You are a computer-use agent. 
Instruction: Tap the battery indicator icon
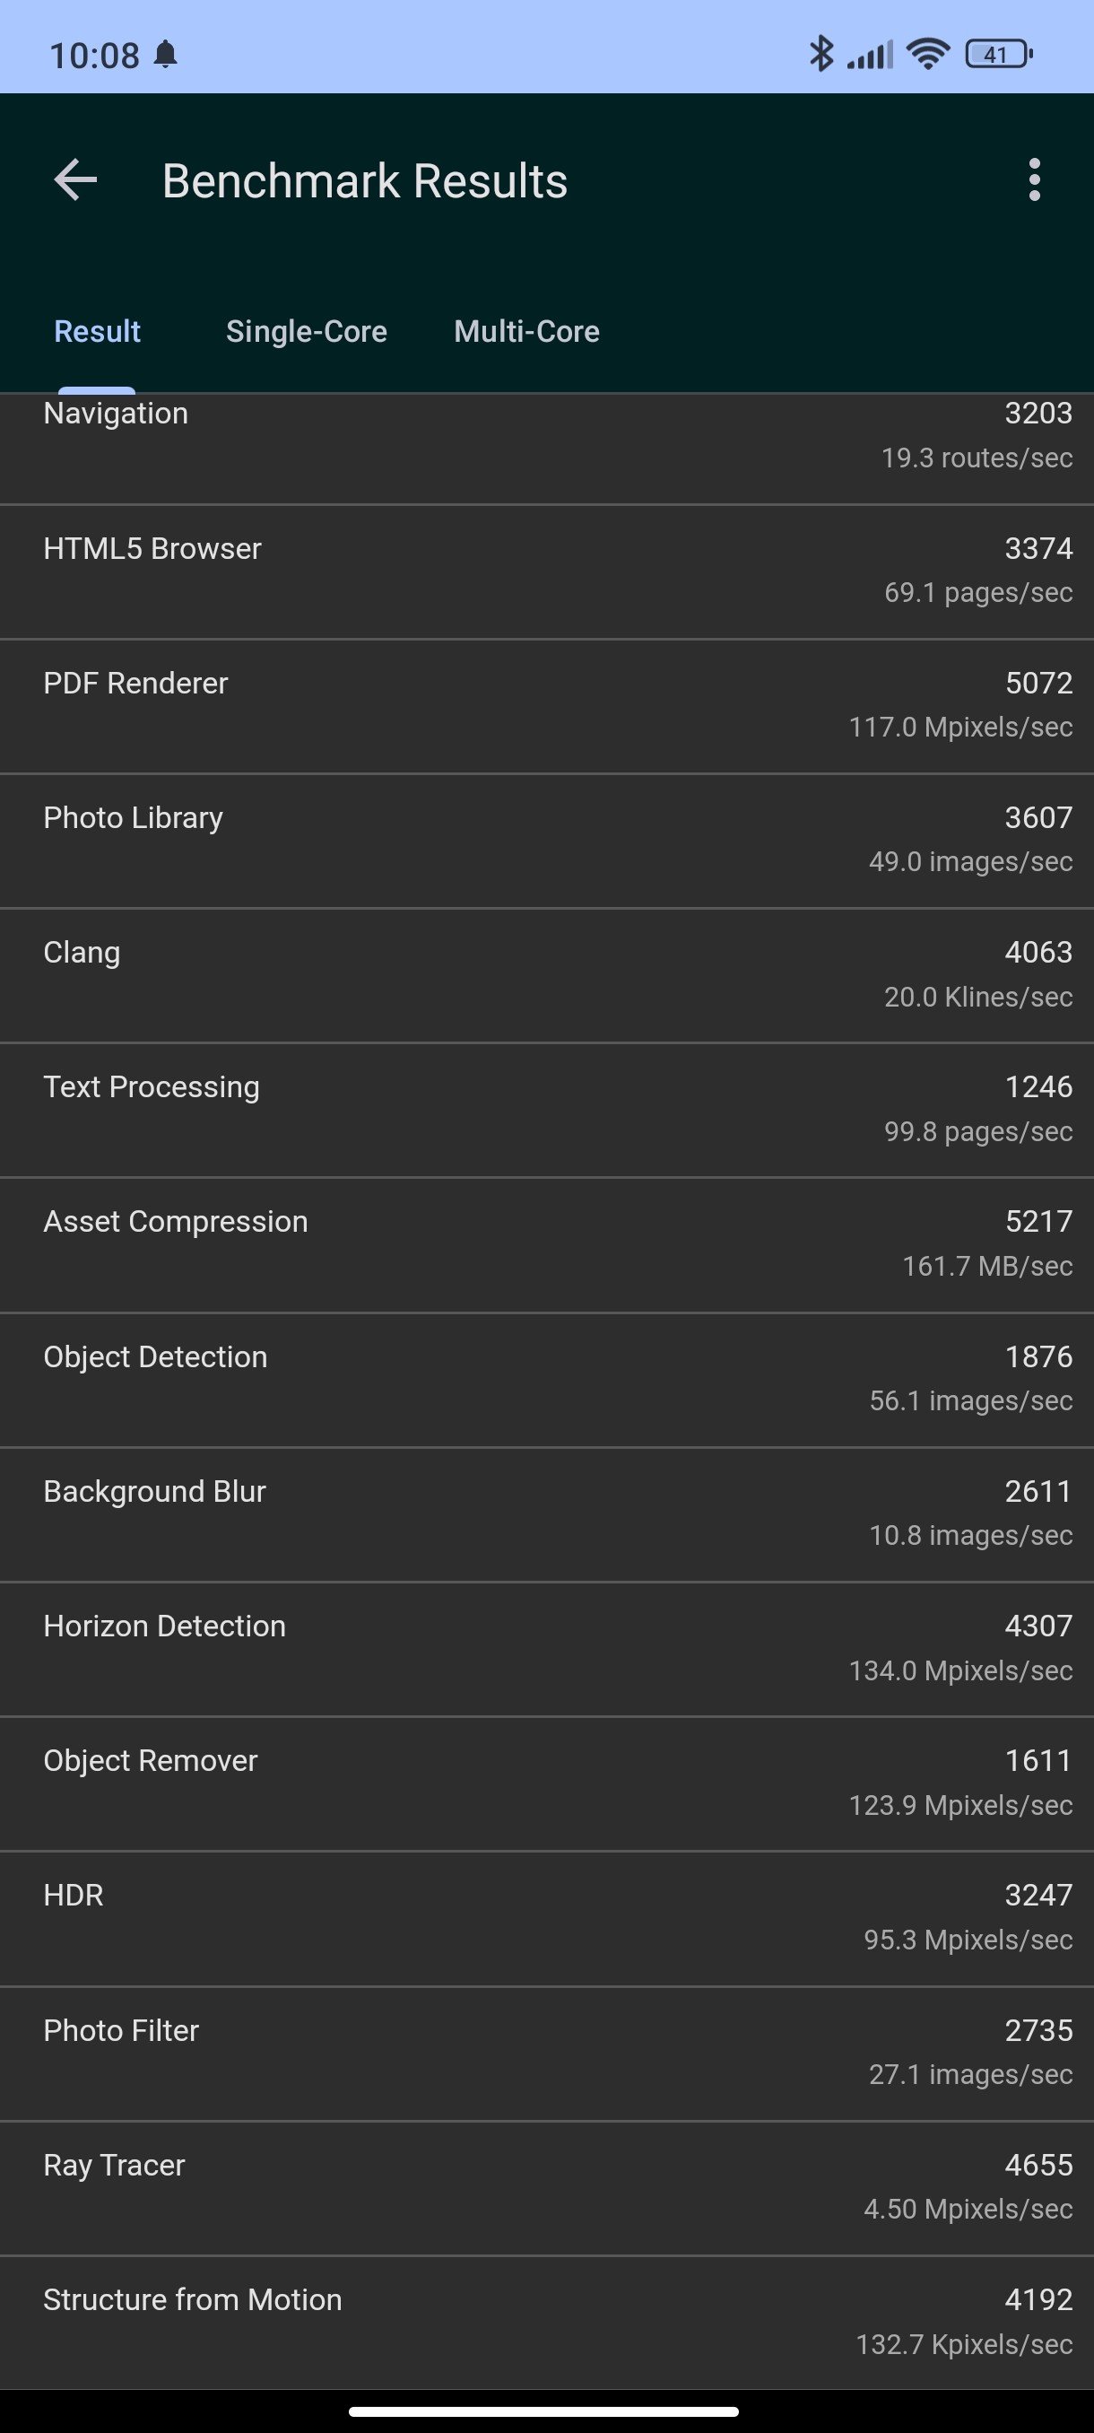999,54
